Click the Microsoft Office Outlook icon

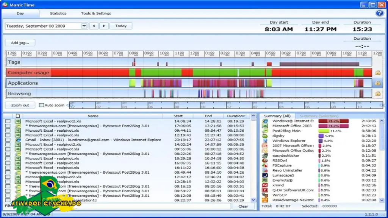tap(265, 151)
